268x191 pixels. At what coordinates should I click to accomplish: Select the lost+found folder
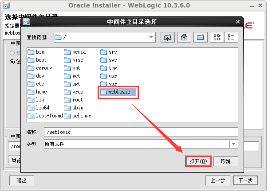[45, 116]
